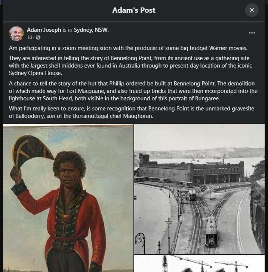Open the Bungaree portrait painting
Viewport: 268px width, 272px height.
[68, 198]
